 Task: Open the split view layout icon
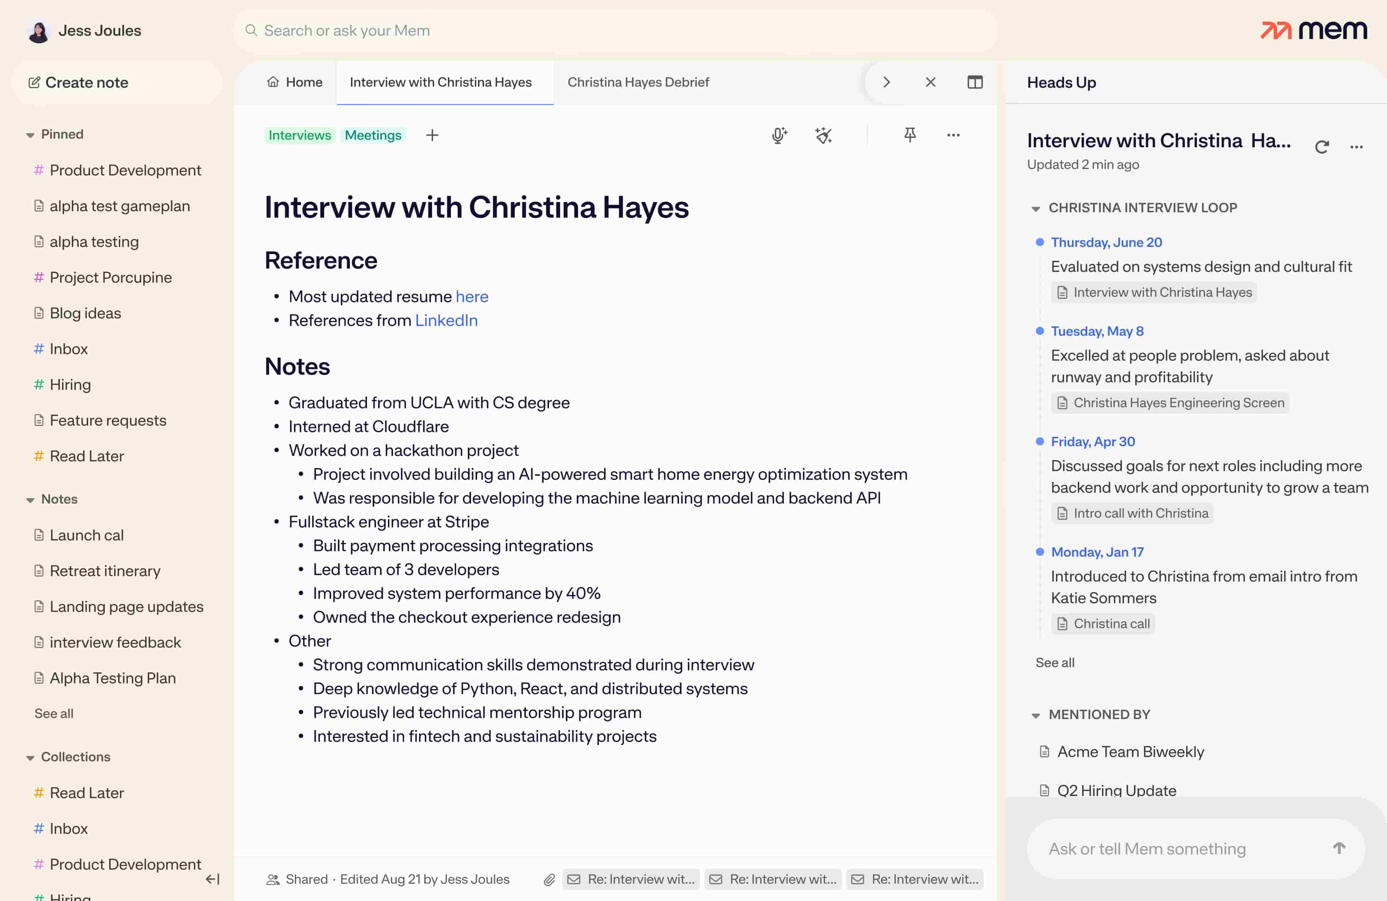pyautogui.click(x=975, y=82)
